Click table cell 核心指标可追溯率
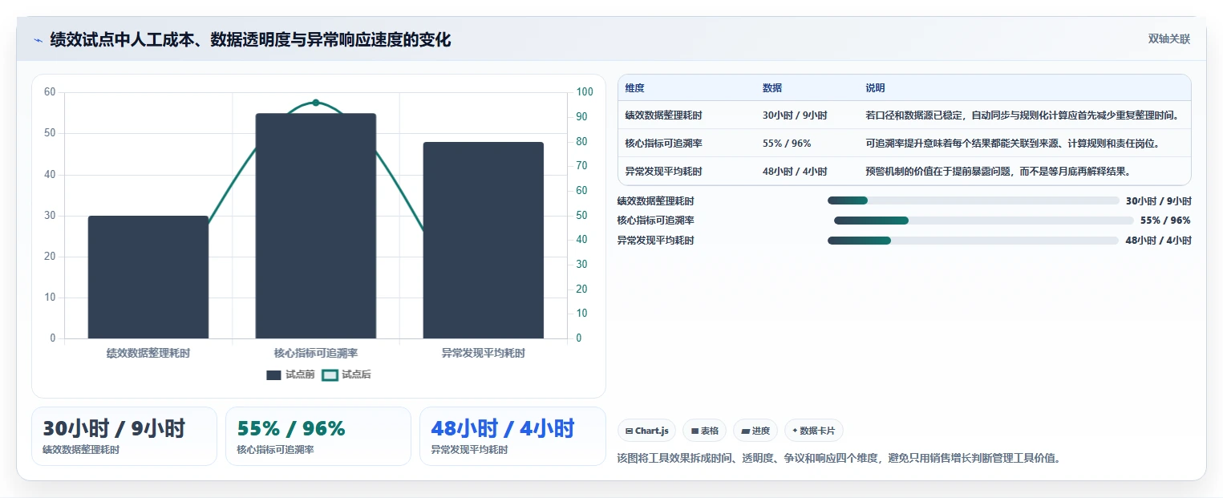 663,144
